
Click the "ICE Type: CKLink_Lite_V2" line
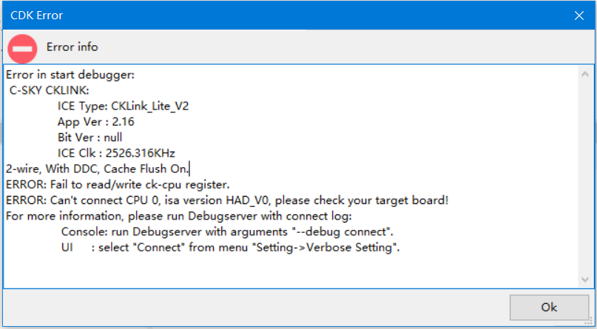(123, 106)
